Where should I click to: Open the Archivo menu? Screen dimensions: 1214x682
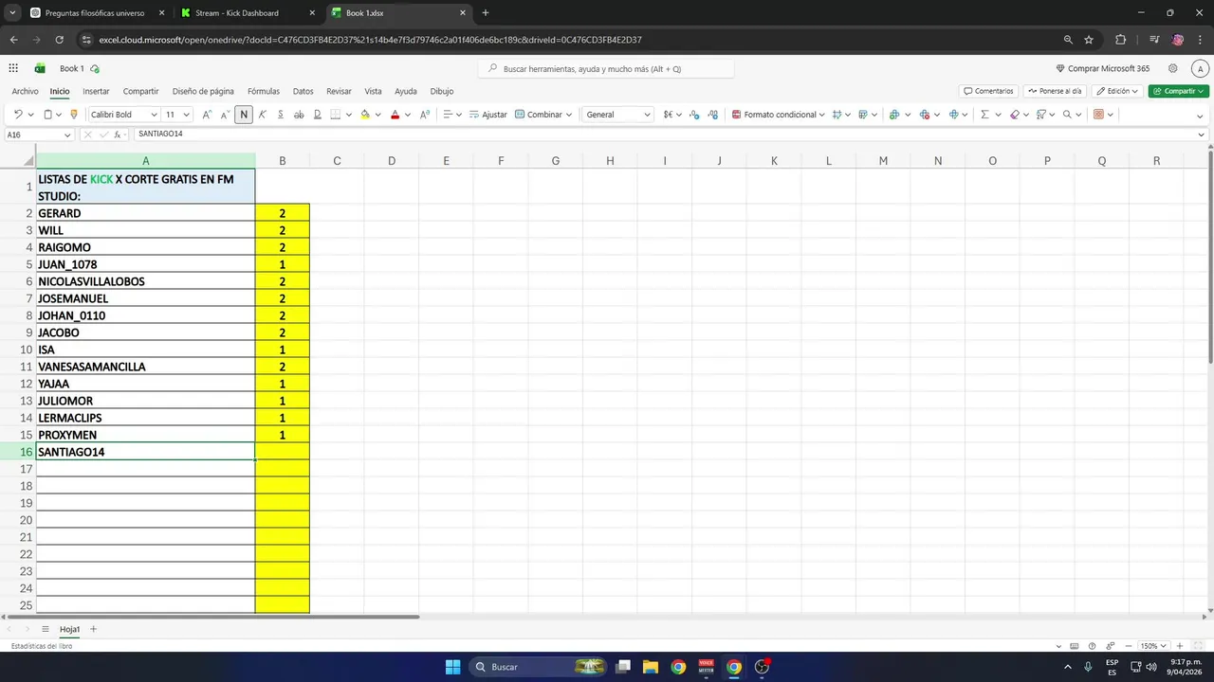point(25,91)
